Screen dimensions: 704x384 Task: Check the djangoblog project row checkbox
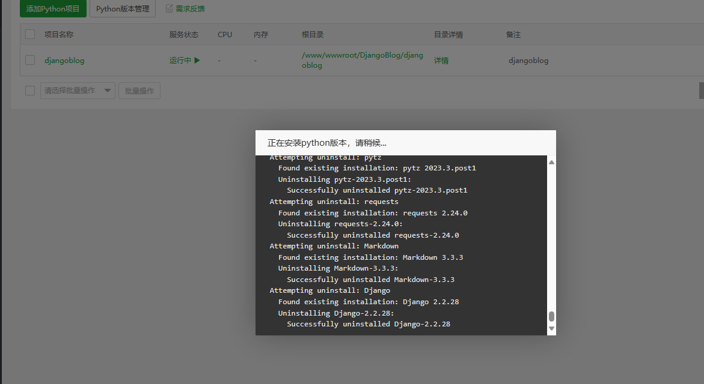[x=30, y=60]
